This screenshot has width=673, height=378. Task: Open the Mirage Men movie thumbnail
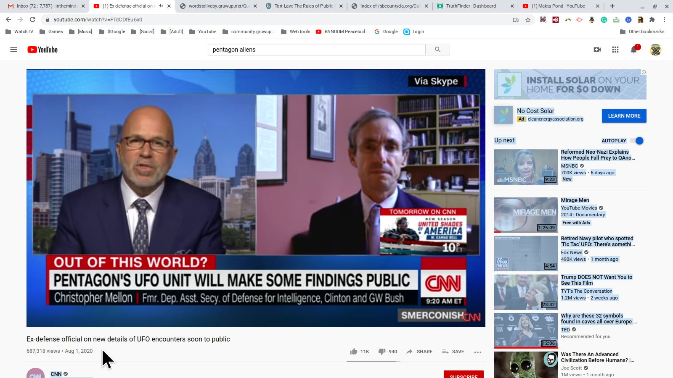click(526, 215)
